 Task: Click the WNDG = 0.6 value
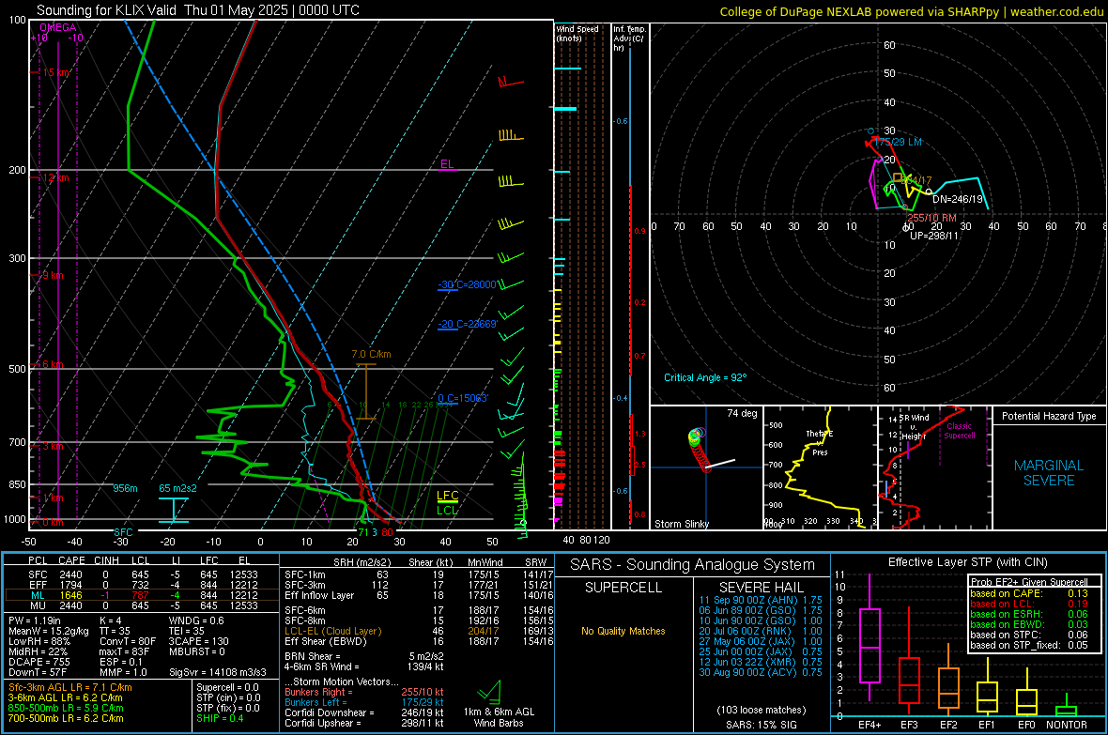point(196,620)
